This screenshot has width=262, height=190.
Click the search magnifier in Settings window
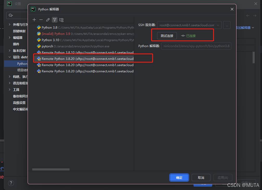[x=11, y=15]
